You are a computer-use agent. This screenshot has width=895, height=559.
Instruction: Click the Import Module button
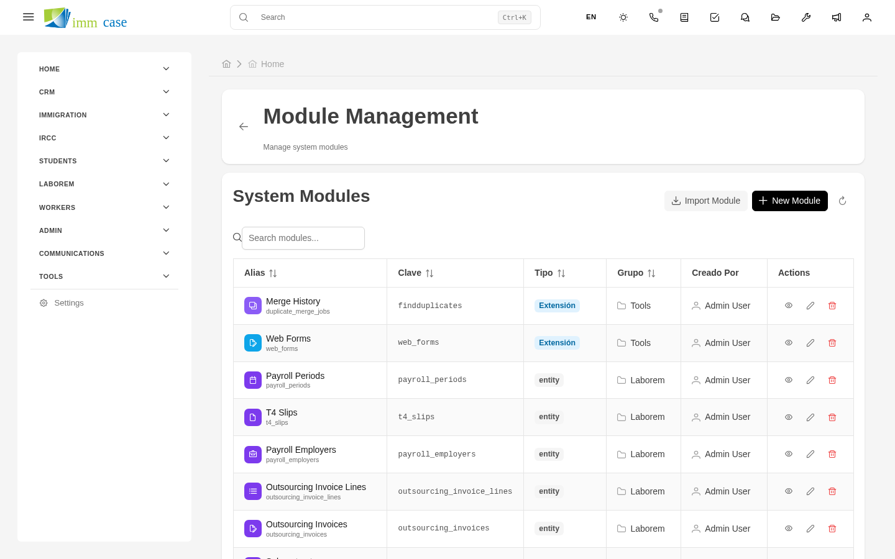pos(706,201)
